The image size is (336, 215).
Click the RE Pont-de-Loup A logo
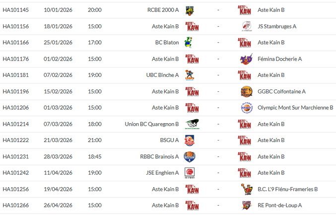click(x=247, y=206)
